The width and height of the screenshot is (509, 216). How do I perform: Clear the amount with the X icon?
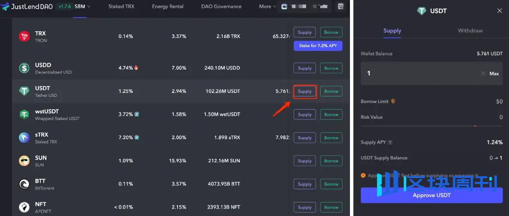[483, 74]
